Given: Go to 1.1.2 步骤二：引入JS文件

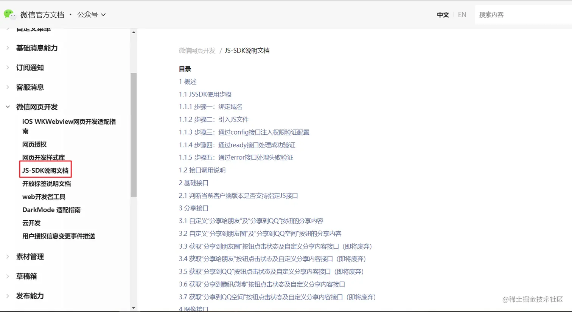Looking at the screenshot, I should [x=214, y=120].
